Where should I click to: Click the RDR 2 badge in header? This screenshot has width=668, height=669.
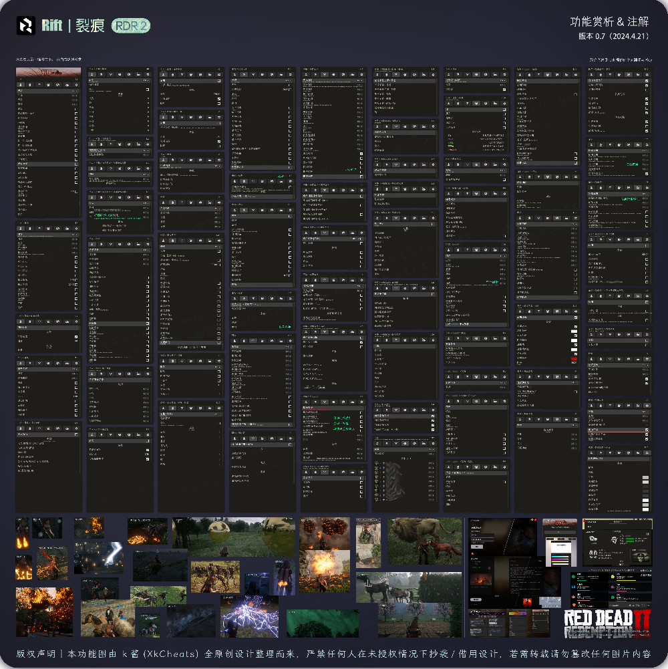point(131,26)
